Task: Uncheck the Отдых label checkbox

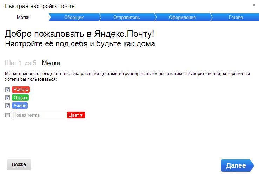Action: coord(8,97)
